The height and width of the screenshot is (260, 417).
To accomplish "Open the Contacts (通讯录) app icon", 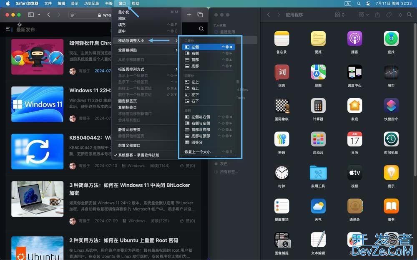I will pos(354,206).
